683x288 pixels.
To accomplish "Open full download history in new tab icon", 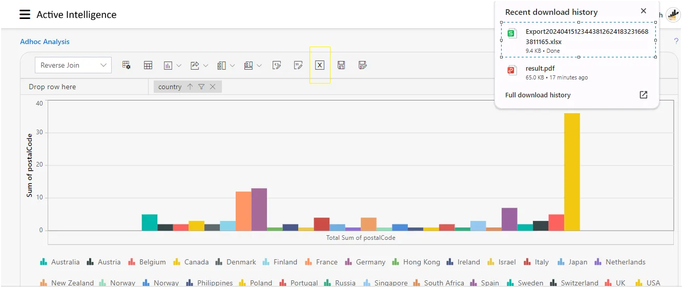I will [x=644, y=95].
